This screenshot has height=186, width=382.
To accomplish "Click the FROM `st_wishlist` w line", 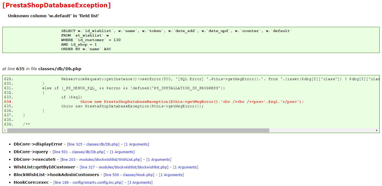I will (x=85, y=35).
